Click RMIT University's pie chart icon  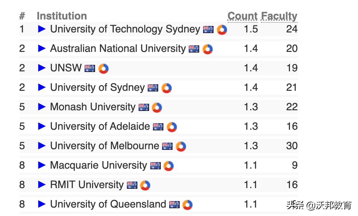(145, 186)
